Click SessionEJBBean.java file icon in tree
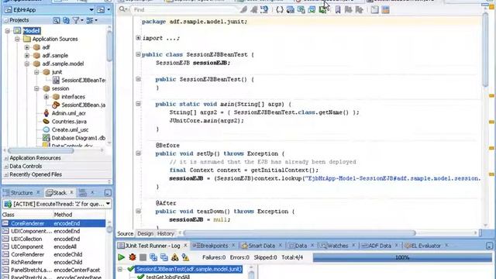 pos(56,105)
